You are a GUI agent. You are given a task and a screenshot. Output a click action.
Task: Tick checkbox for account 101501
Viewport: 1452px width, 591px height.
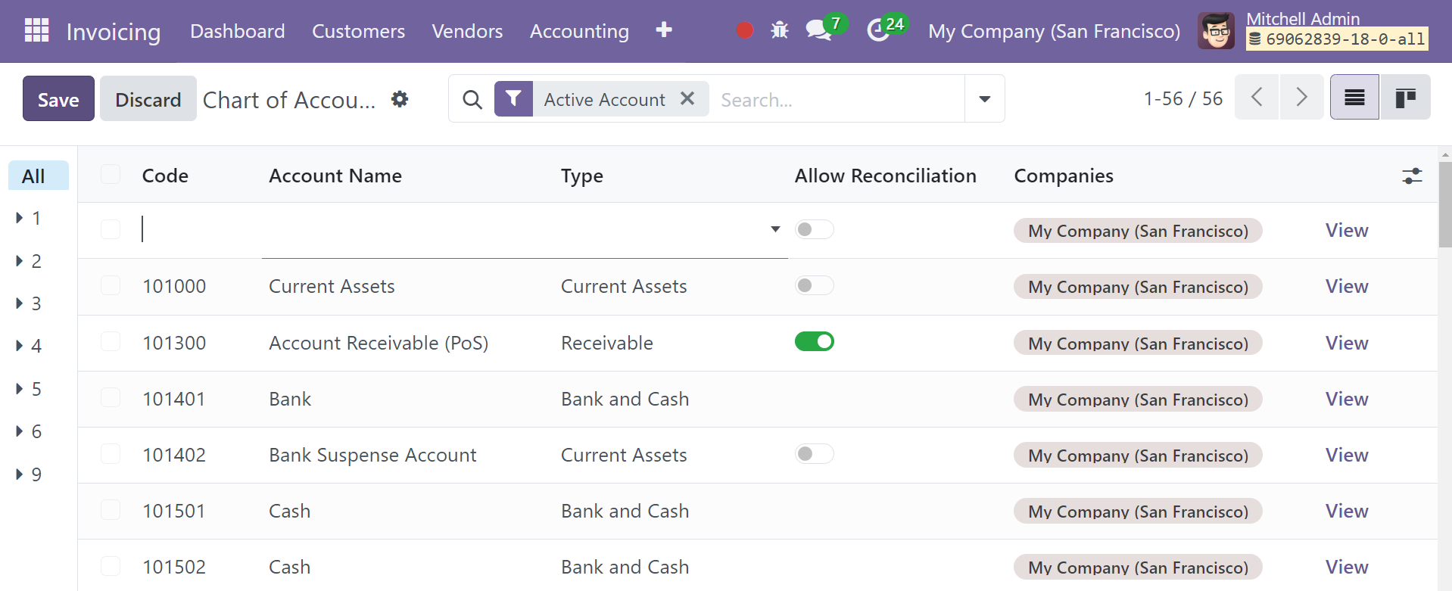(111, 510)
